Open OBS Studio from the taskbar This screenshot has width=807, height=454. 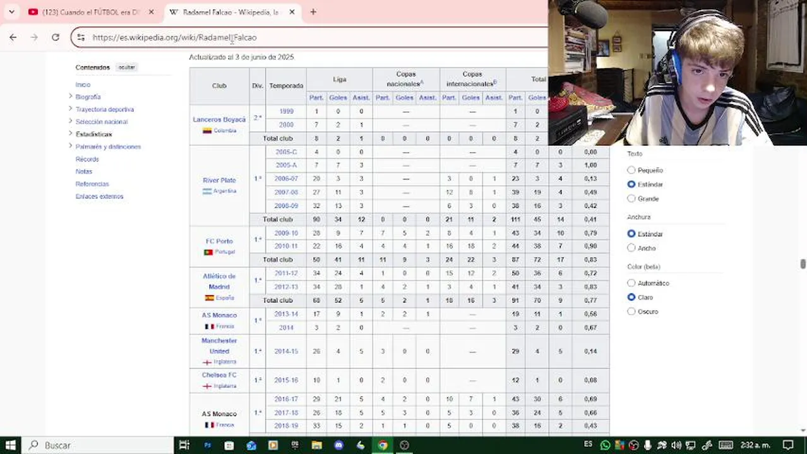[405, 445]
